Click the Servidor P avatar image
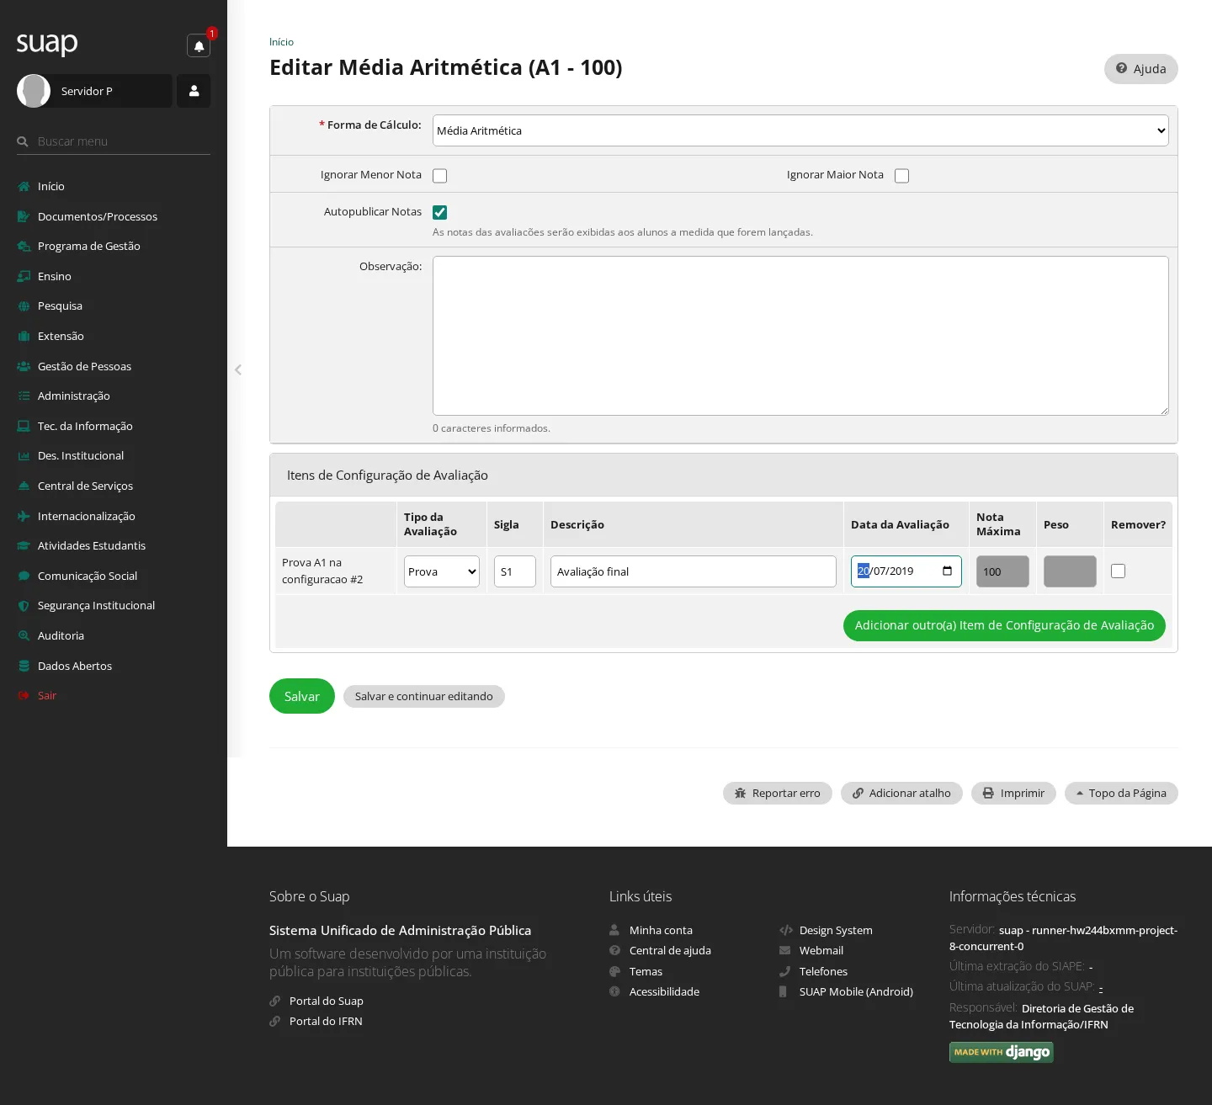 point(34,91)
